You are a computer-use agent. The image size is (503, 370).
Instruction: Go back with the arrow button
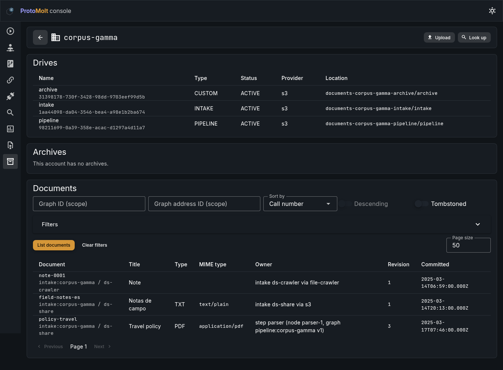click(x=40, y=37)
